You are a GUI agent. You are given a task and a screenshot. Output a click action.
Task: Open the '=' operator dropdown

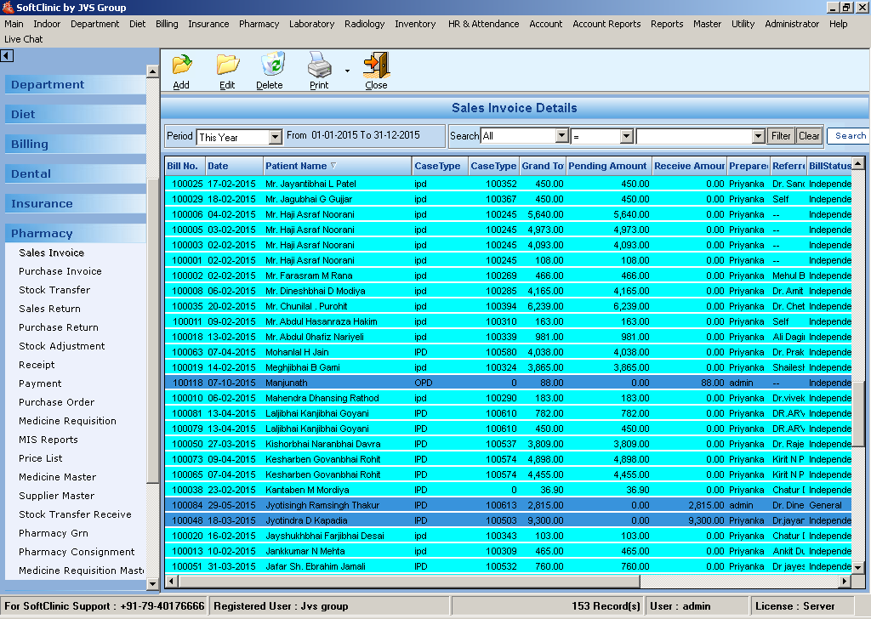626,136
